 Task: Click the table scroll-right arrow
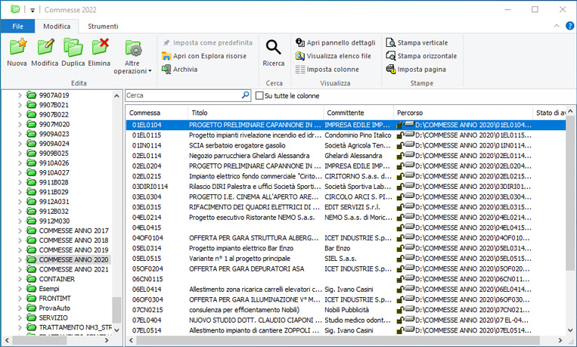[x=560, y=340]
